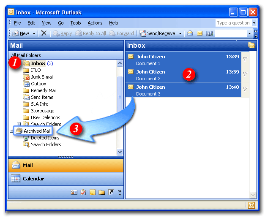
Task: Open the Tasks icon in navigation bar
Action: pyautogui.click(x=83, y=192)
